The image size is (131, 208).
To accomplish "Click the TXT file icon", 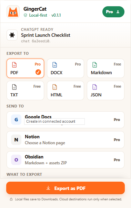I will [x=14, y=87].
